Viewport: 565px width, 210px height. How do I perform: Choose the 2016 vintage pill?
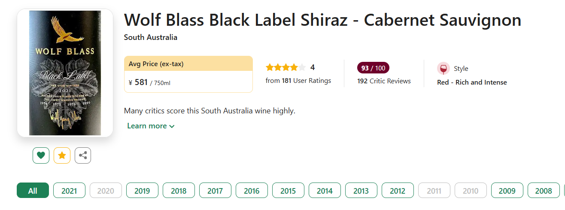tap(252, 191)
